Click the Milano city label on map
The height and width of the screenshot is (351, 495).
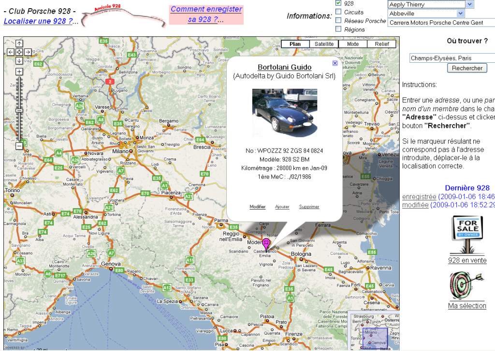click(x=120, y=152)
